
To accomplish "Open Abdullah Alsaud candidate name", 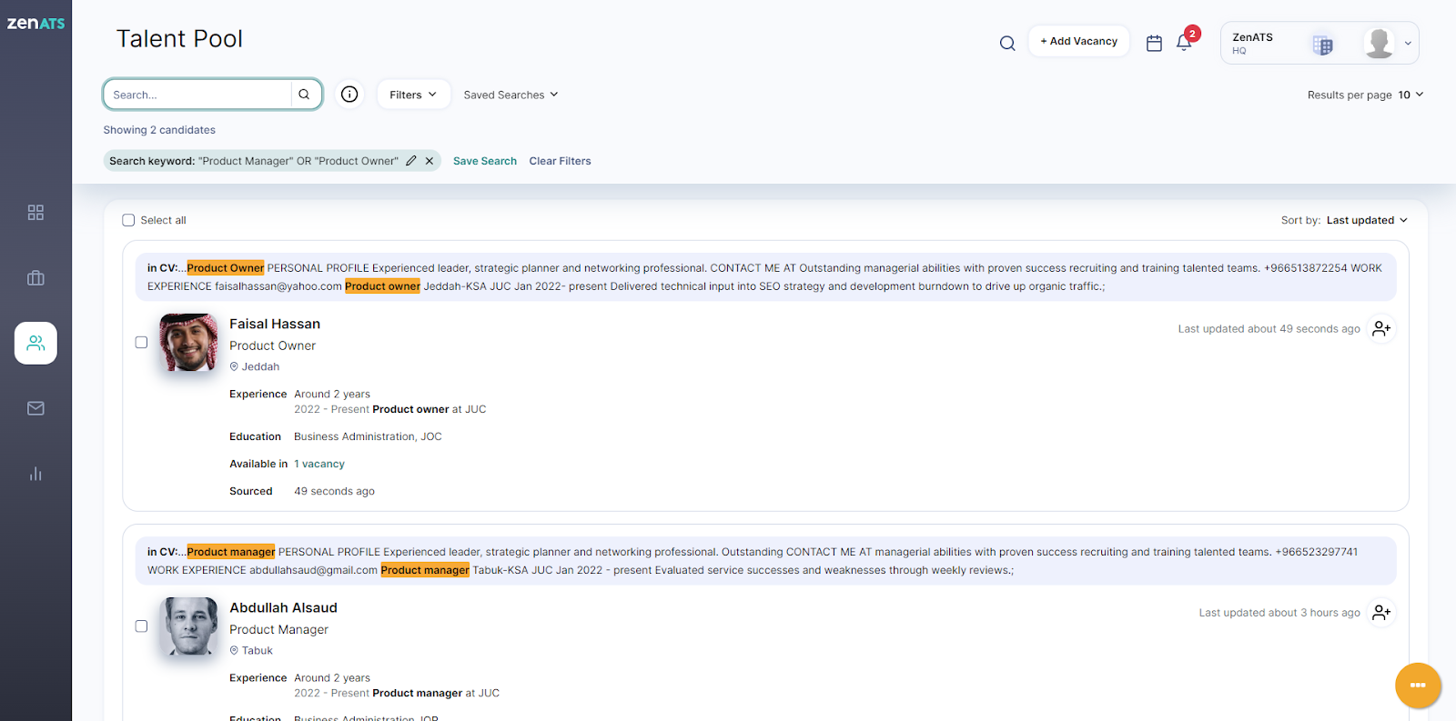I will pos(283,607).
